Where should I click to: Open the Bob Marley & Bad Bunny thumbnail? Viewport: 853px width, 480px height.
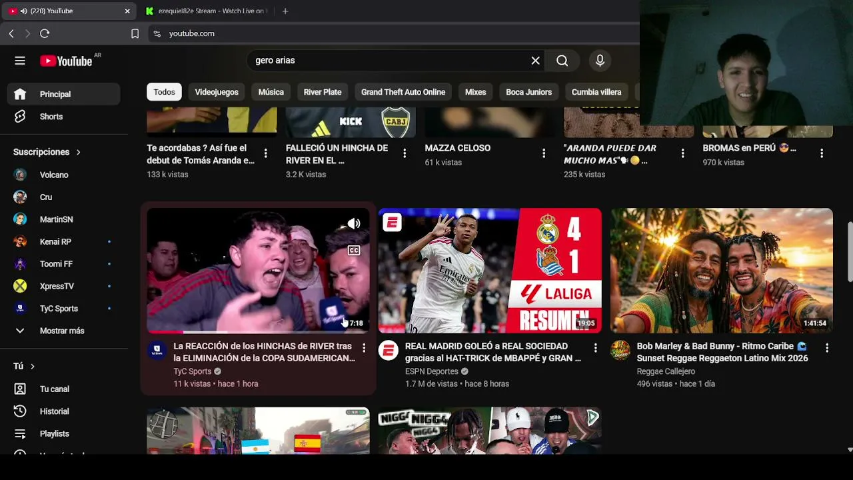coord(722,271)
